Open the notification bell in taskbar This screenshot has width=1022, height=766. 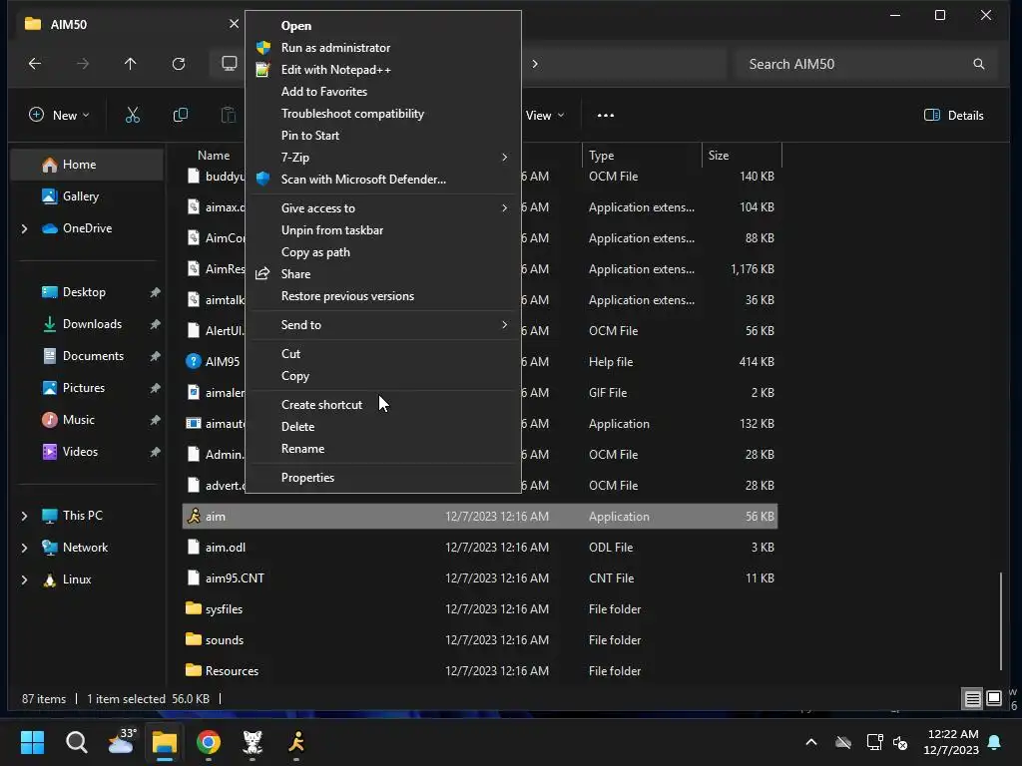[x=995, y=742]
